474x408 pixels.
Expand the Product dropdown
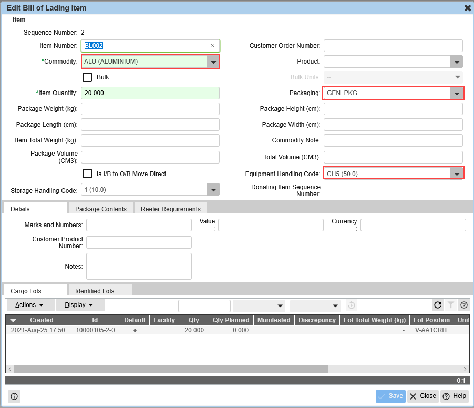click(x=457, y=62)
